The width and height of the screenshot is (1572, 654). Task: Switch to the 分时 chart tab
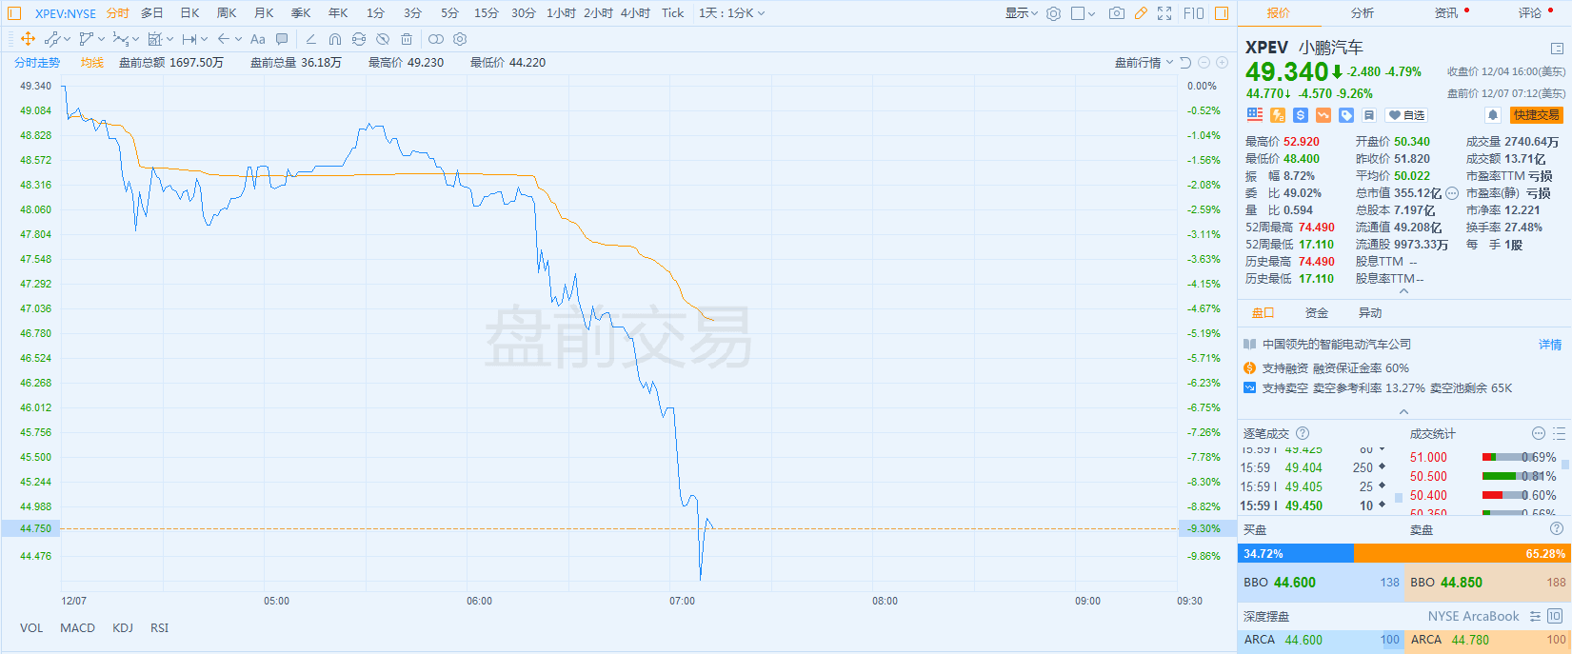pos(117,13)
